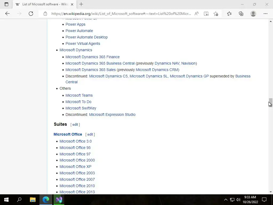Viewport: 273px width, 205px height.
Task: Click the scrollbar down arrow
Action: pyautogui.click(x=271, y=192)
